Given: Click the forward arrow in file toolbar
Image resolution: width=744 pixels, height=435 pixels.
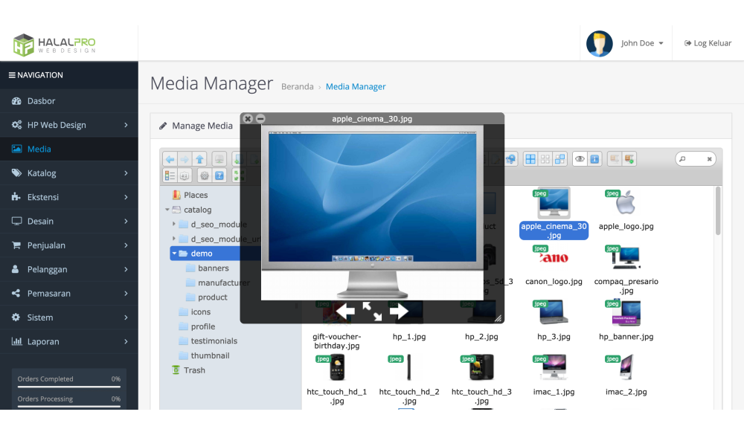Looking at the screenshot, I should point(185,159).
